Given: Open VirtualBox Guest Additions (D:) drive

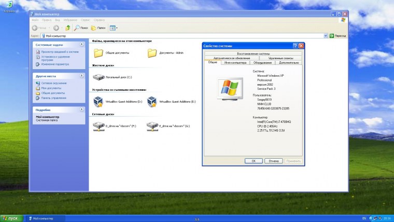Looking at the screenshot, I should (98, 102).
